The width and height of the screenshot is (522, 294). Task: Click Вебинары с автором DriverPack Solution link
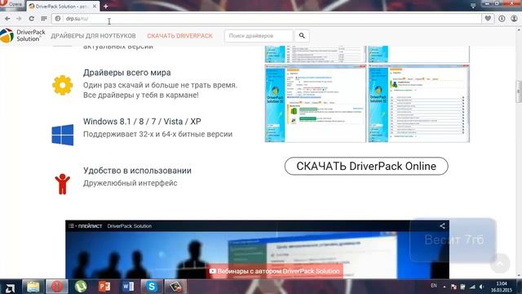click(275, 271)
